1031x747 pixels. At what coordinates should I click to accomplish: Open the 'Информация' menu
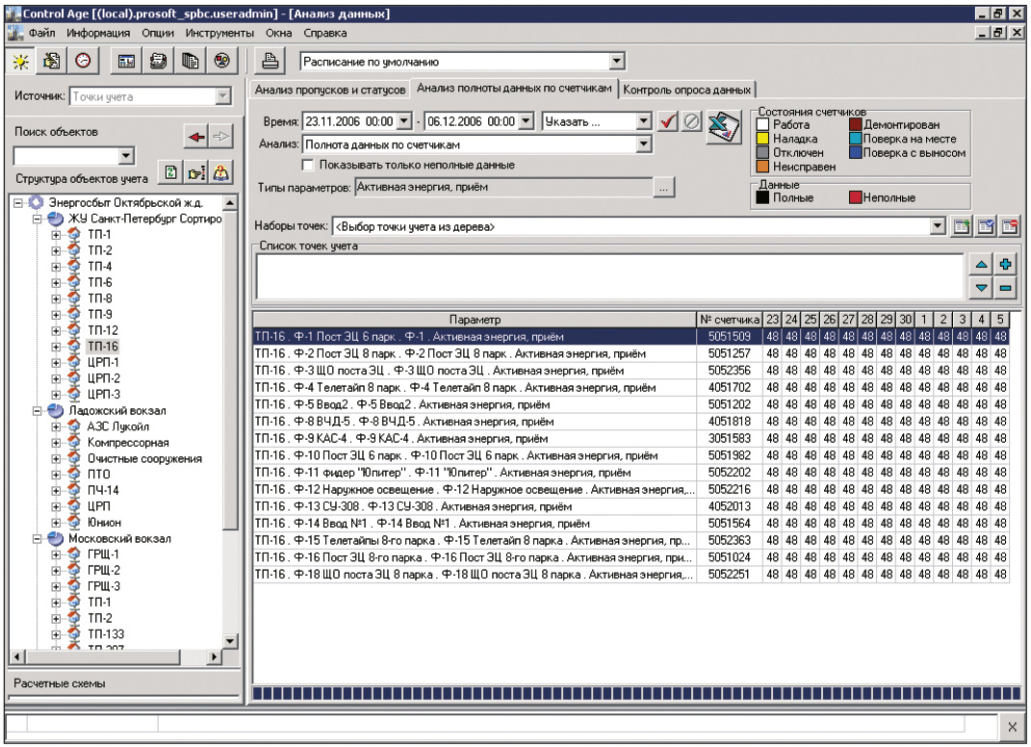[x=98, y=33]
